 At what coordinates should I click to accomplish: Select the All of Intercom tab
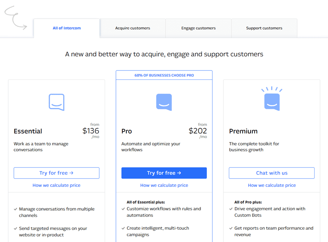67,28
